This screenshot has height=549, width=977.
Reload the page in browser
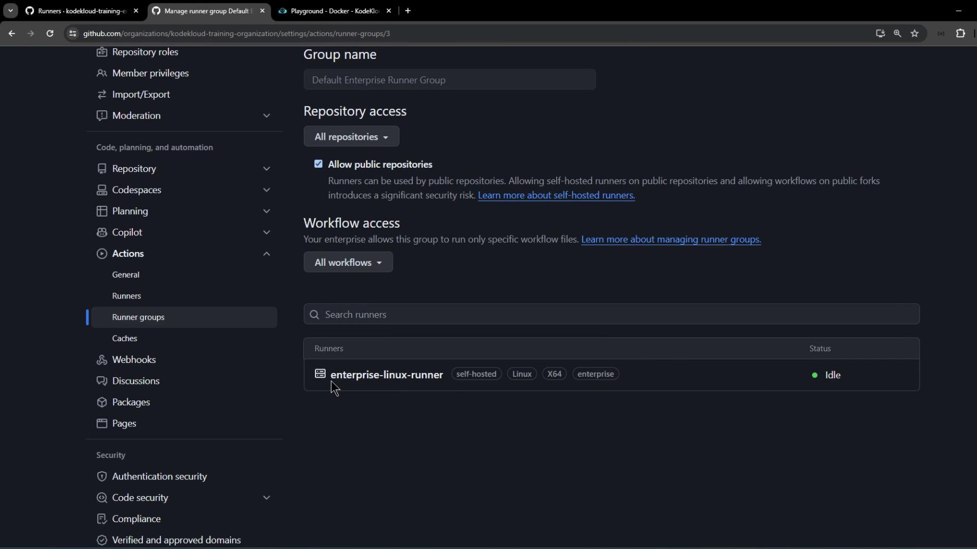point(50,34)
